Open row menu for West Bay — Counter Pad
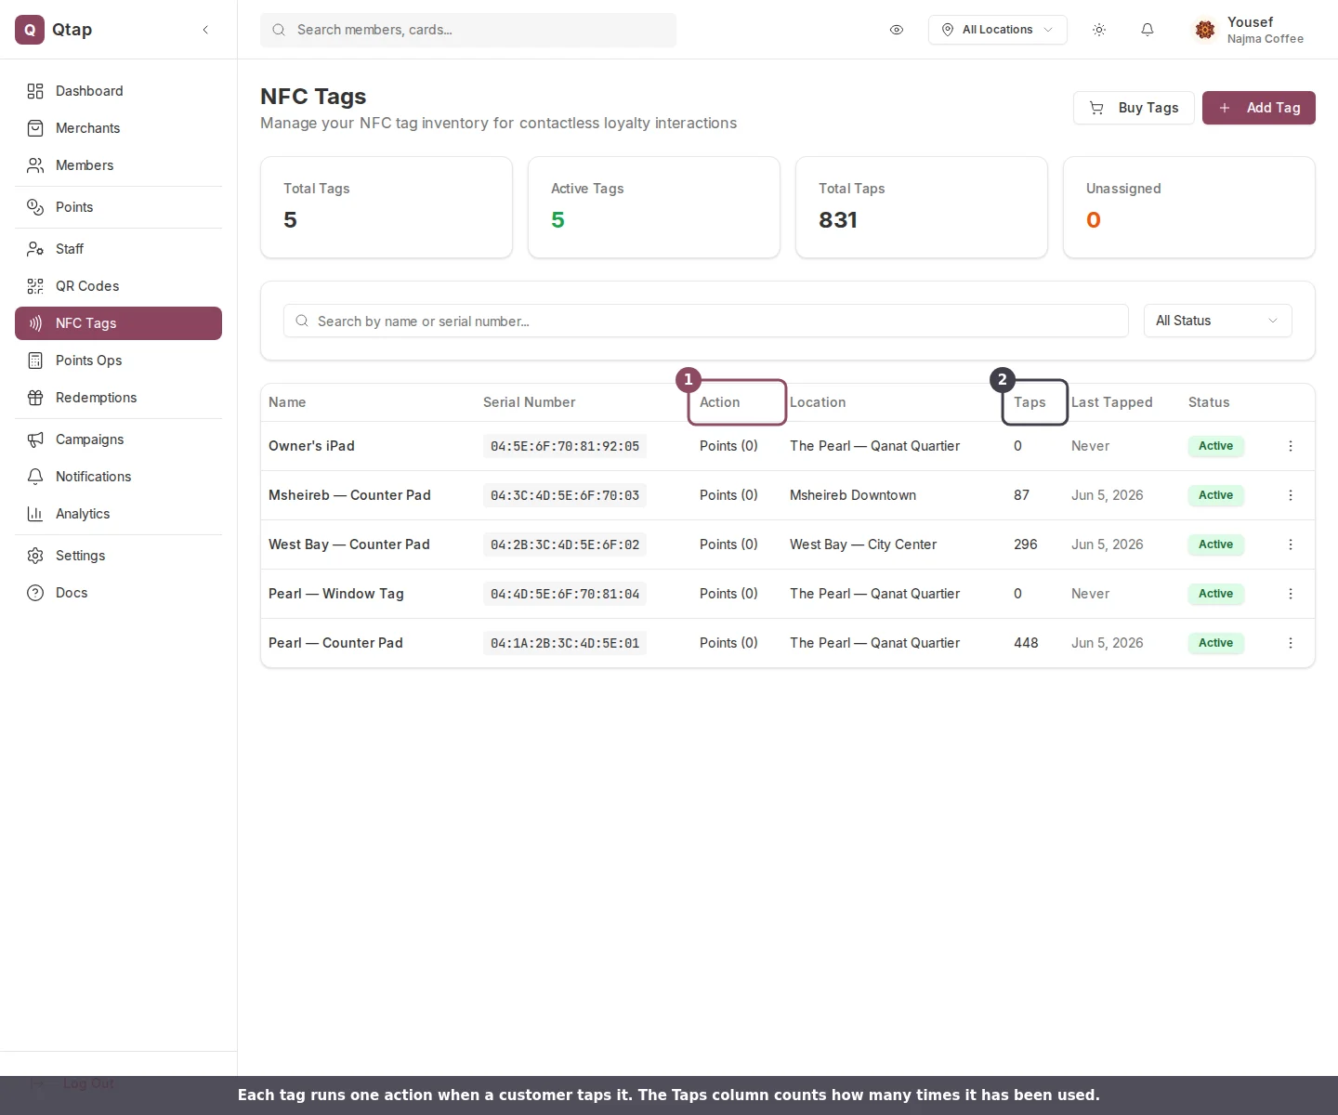 click(1291, 544)
